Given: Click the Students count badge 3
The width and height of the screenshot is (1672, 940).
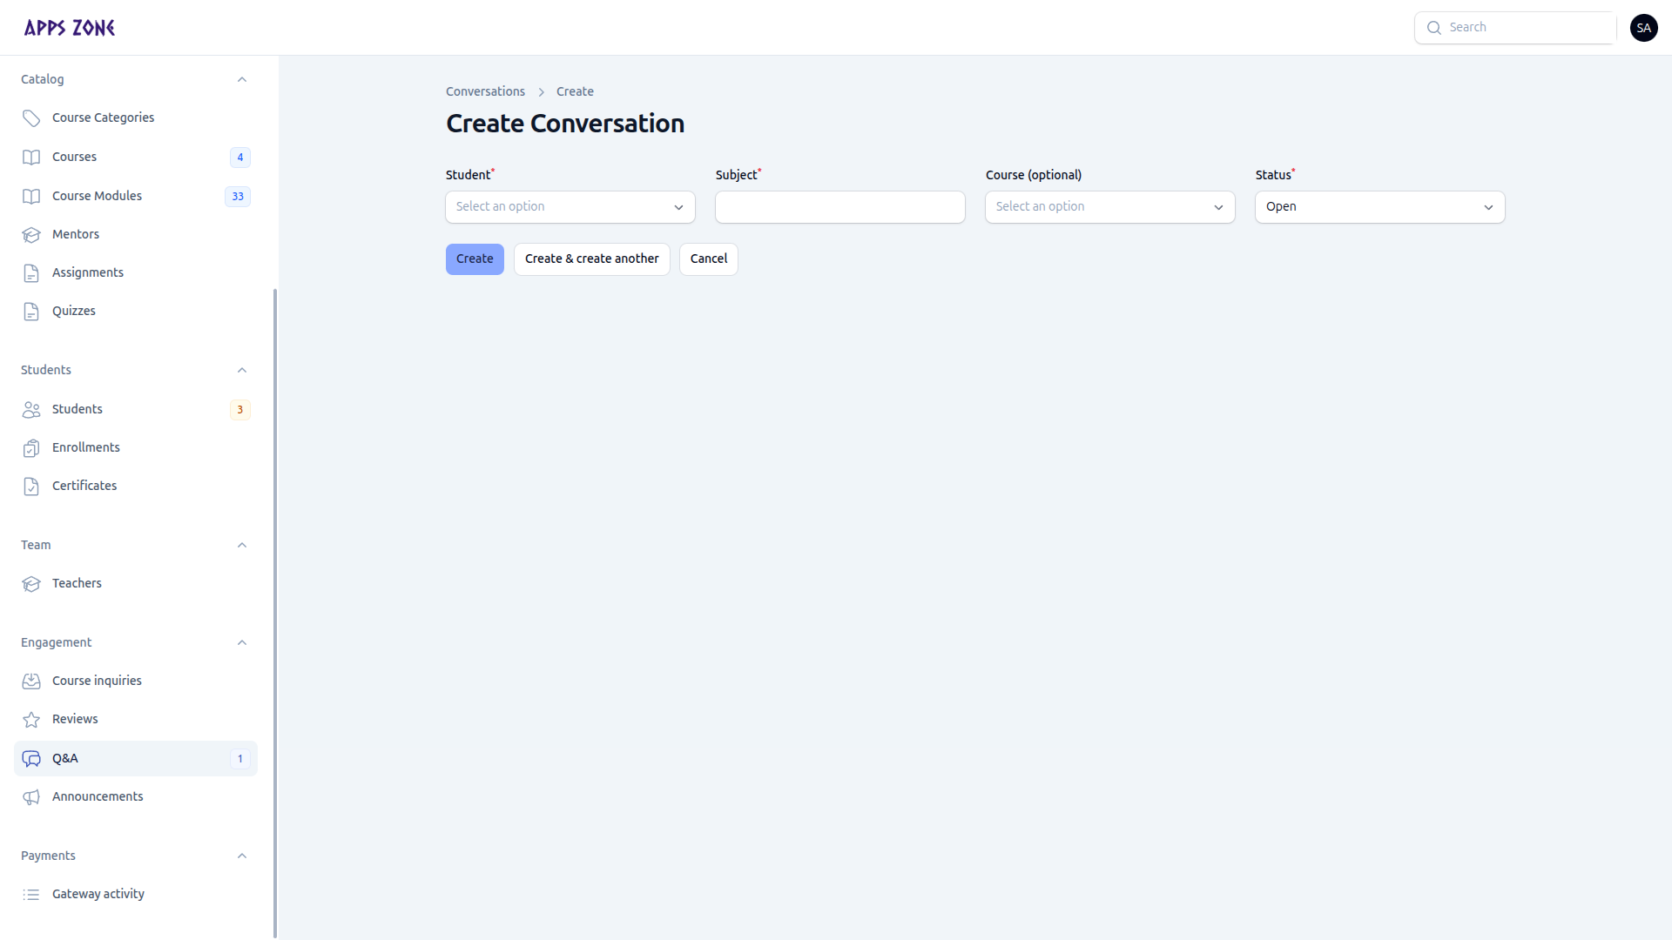Looking at the screenshot, I should pyautogui.click(x=240, y=410).
